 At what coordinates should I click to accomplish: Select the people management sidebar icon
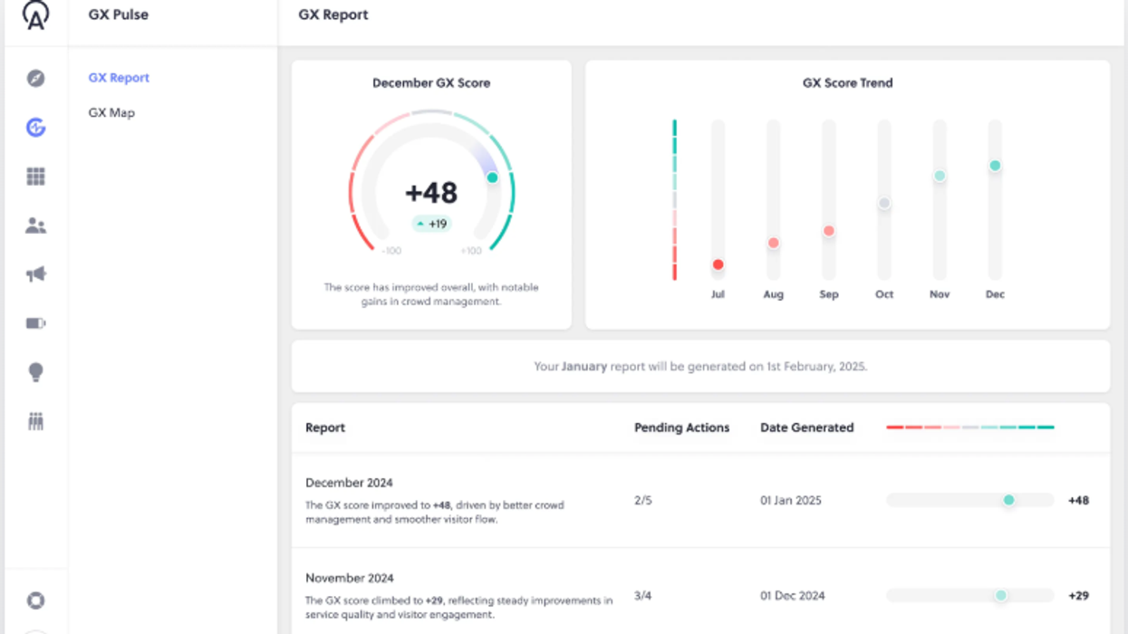(34, 226)
